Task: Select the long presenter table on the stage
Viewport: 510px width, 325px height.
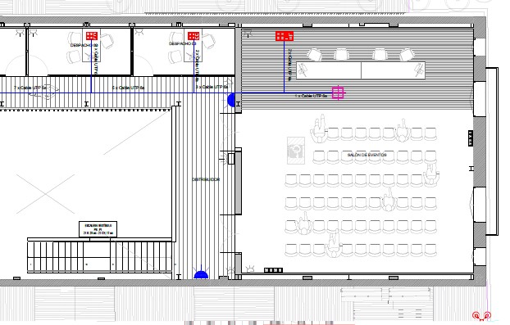Action: coord(361,70)
